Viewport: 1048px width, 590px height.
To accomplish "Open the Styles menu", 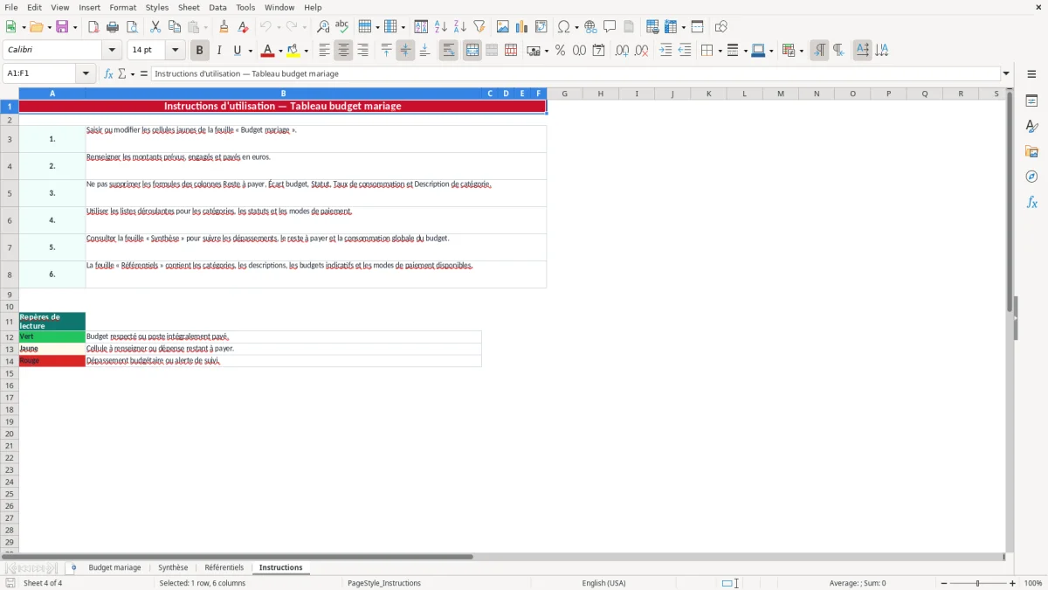I will pos(157,7).
